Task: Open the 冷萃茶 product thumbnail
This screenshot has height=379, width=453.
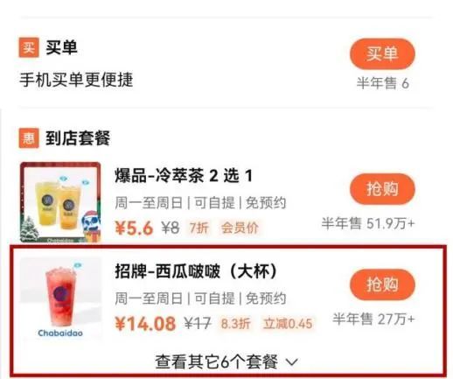Action: (60, 202)
